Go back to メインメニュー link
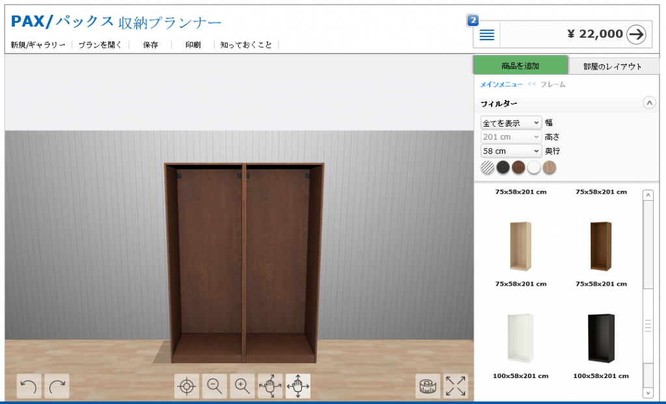This screenshot has height=404, width=666. click(x=501, y=84)
